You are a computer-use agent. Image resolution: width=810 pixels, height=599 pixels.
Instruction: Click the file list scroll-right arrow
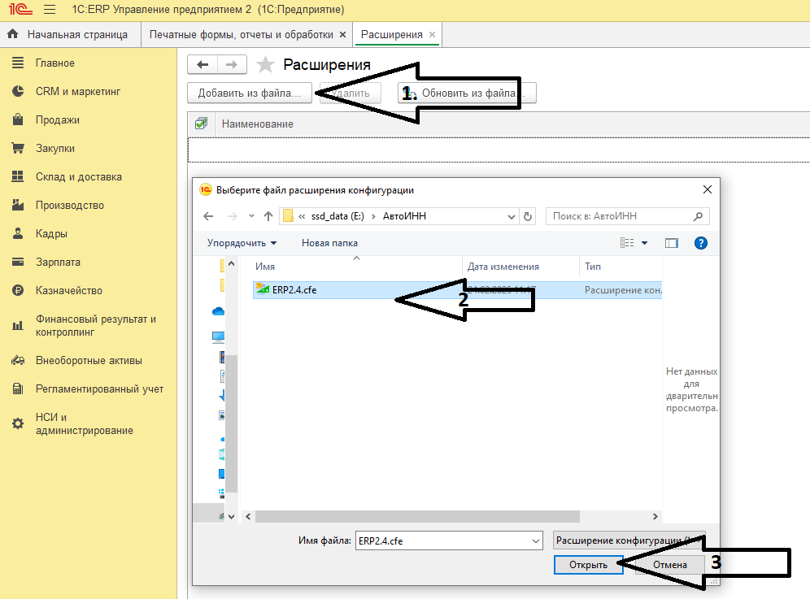(655, 516)
